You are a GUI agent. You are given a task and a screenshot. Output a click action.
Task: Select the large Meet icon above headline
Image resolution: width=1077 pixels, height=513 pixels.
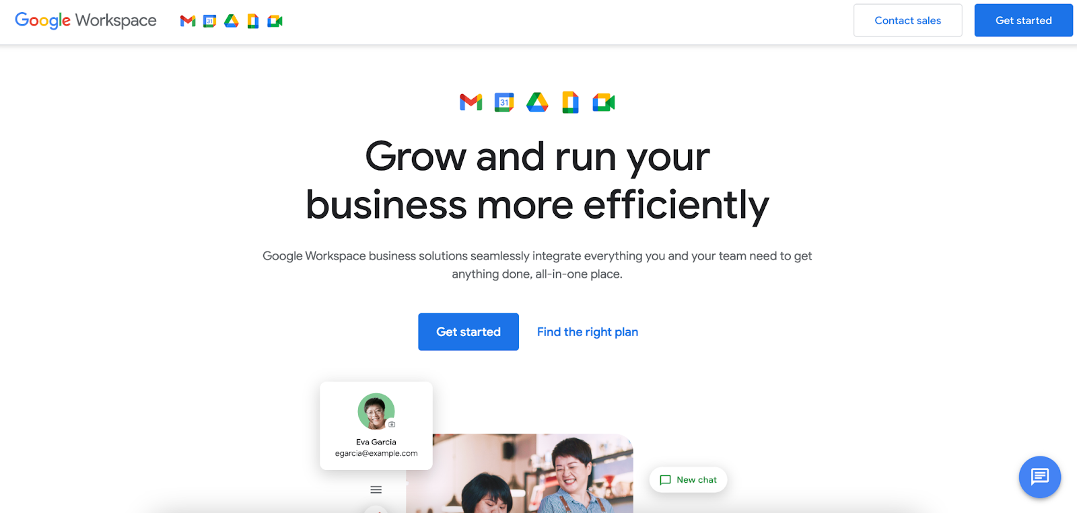(x=604, y=102)
